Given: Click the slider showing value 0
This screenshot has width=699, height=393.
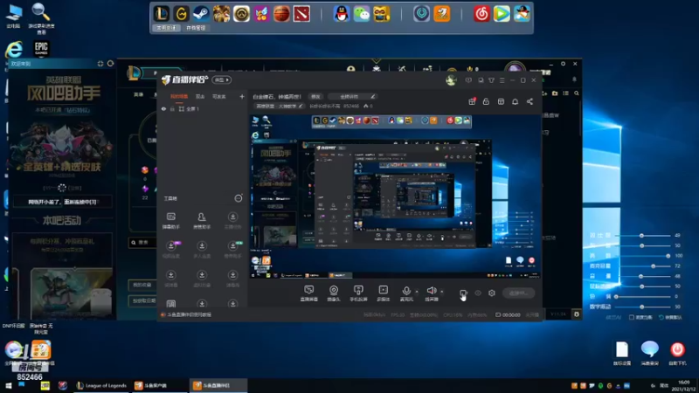Looking at the screenshot, I should click(643, 296).
